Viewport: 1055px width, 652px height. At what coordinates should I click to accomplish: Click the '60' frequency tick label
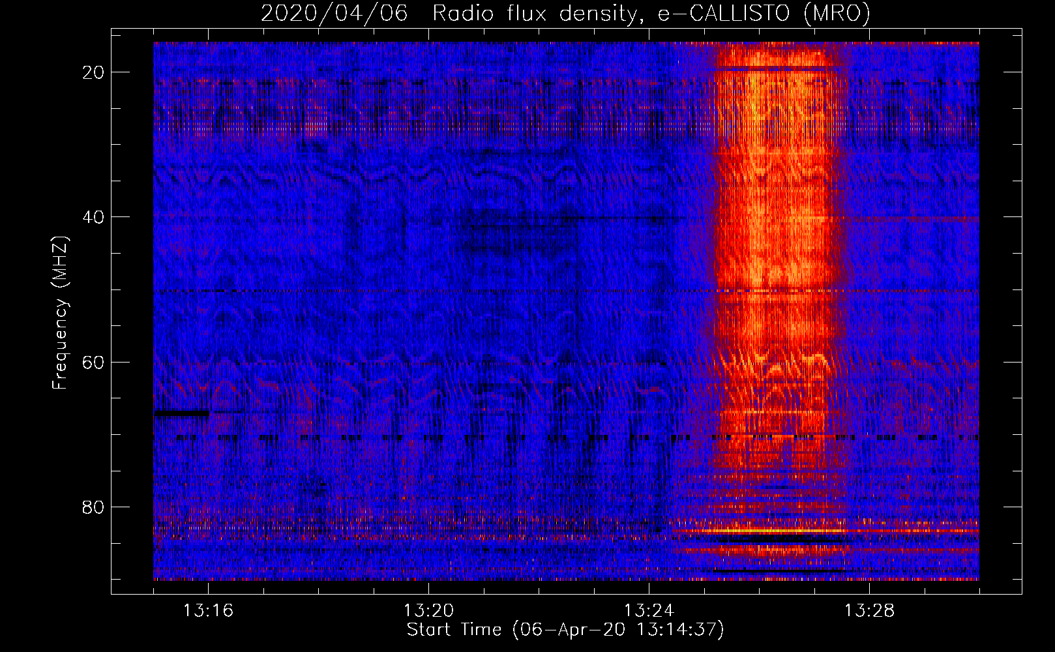click(x=93, y=362)
